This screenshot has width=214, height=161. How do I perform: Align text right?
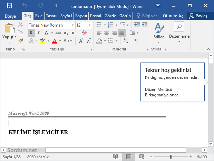pos(114,33)
